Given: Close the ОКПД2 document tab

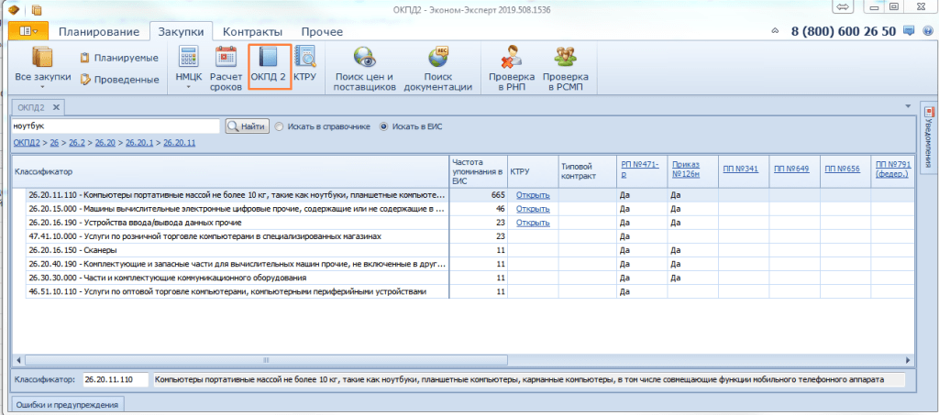Looking at the screenshot, I should coord(56,107).
